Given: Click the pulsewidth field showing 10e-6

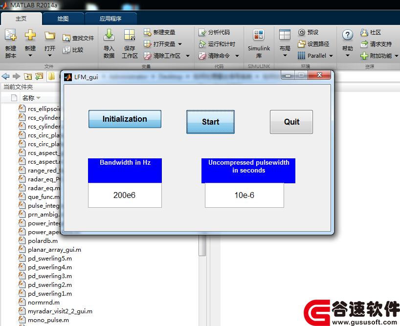Looking at the screenshot, I should point(244,195).
